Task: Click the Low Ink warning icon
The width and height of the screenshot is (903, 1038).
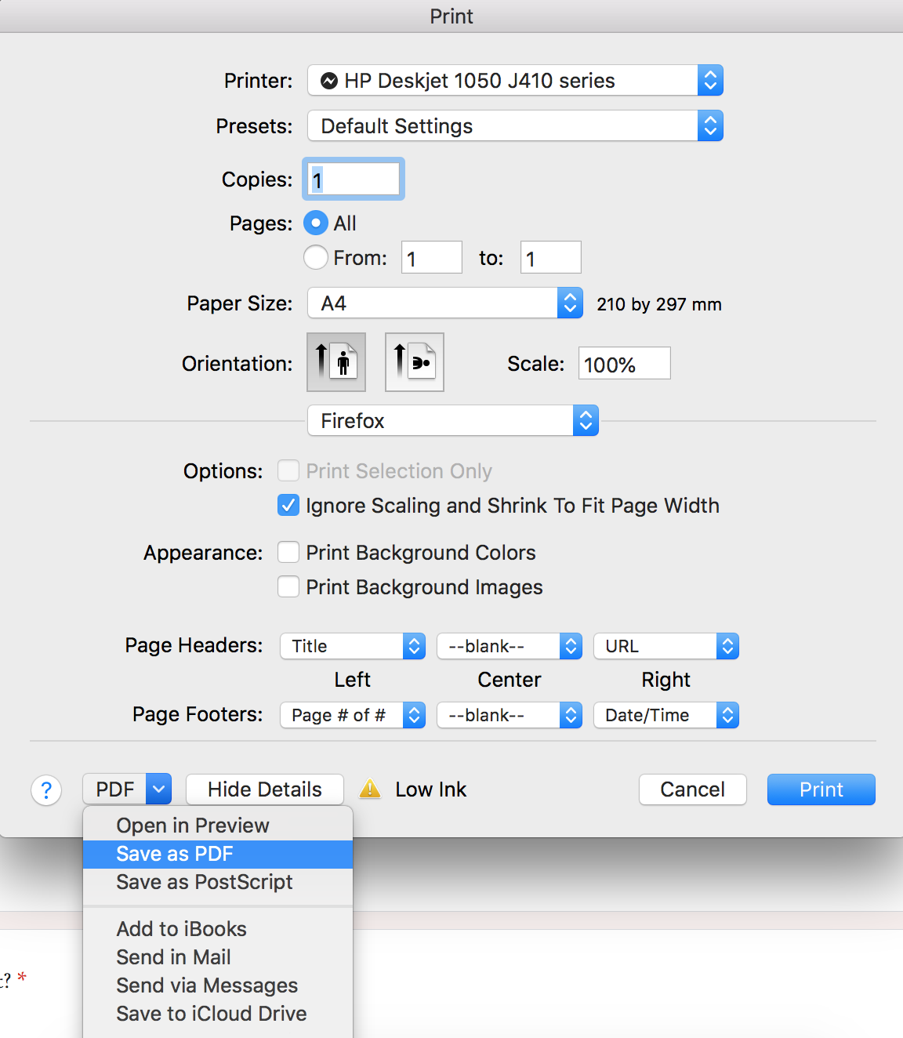Action: (370, 789)
